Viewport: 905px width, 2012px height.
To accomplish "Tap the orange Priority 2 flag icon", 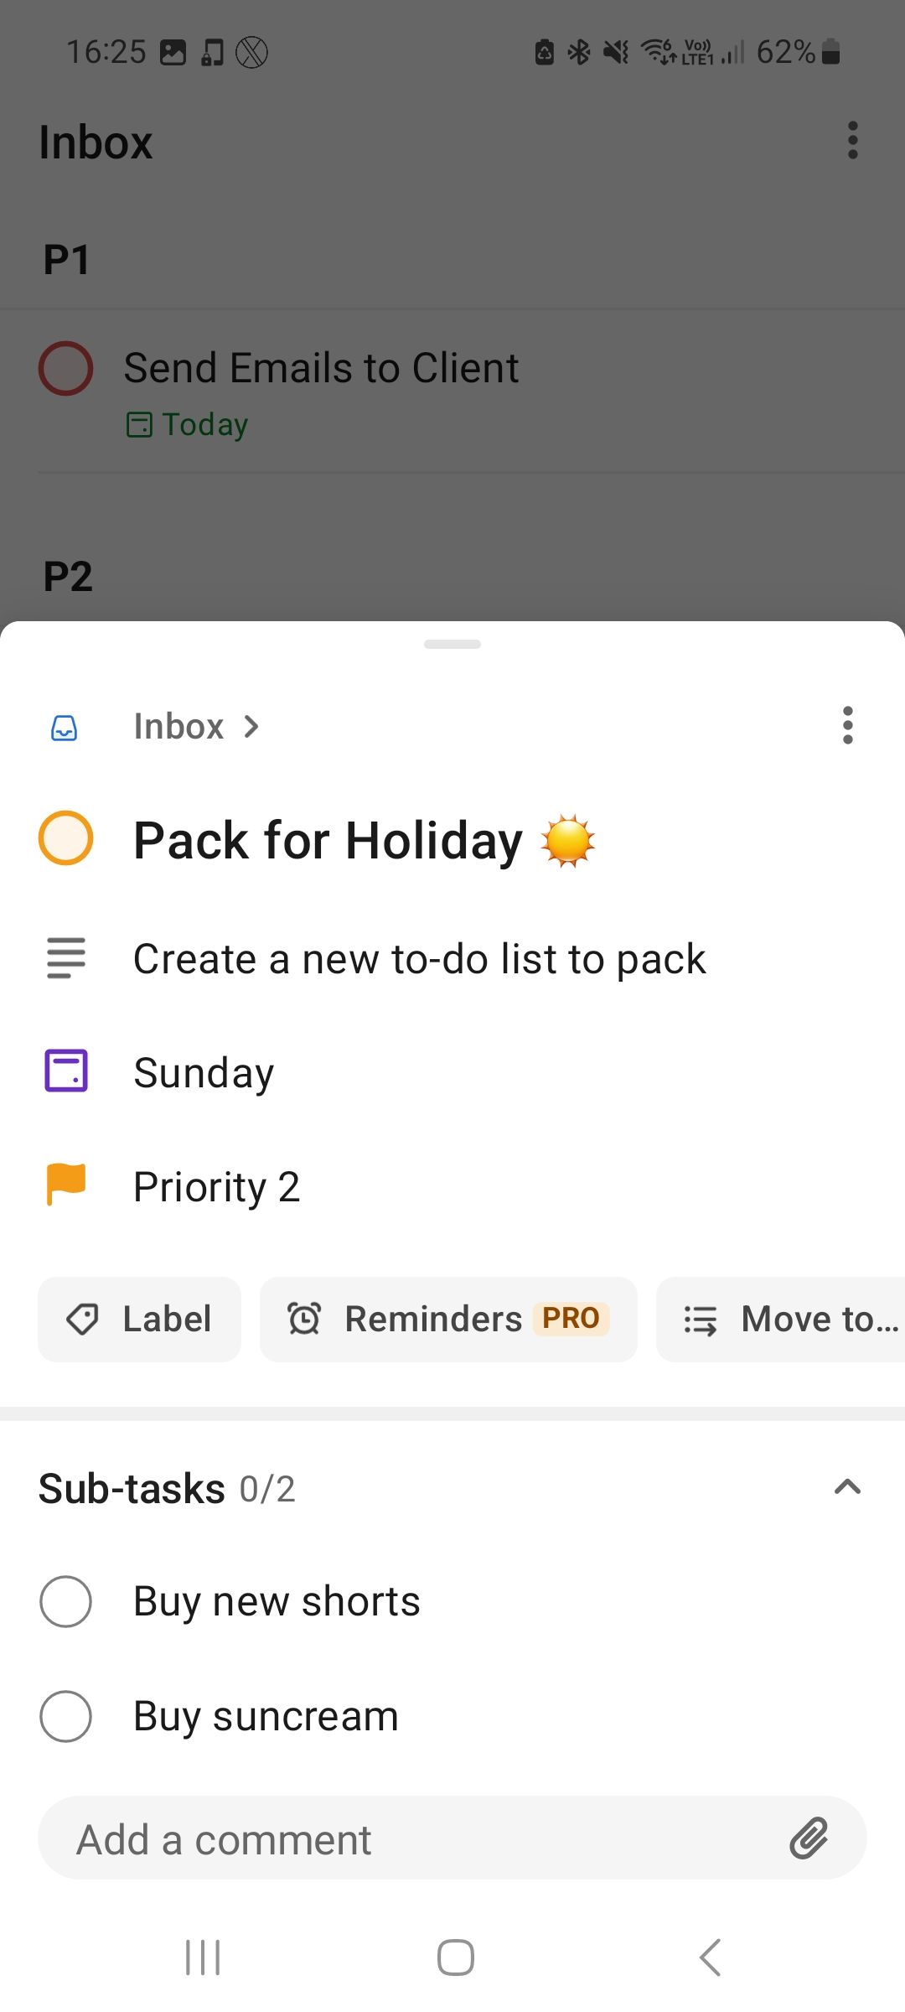I will coord(65,1184).
